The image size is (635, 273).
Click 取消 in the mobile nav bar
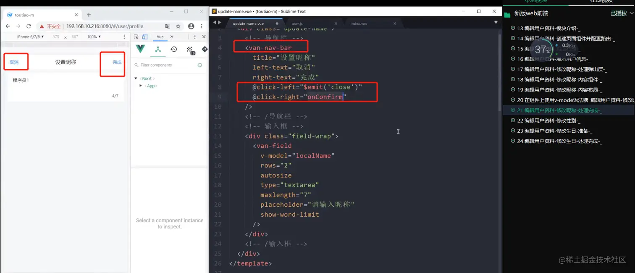pos(14,62)
